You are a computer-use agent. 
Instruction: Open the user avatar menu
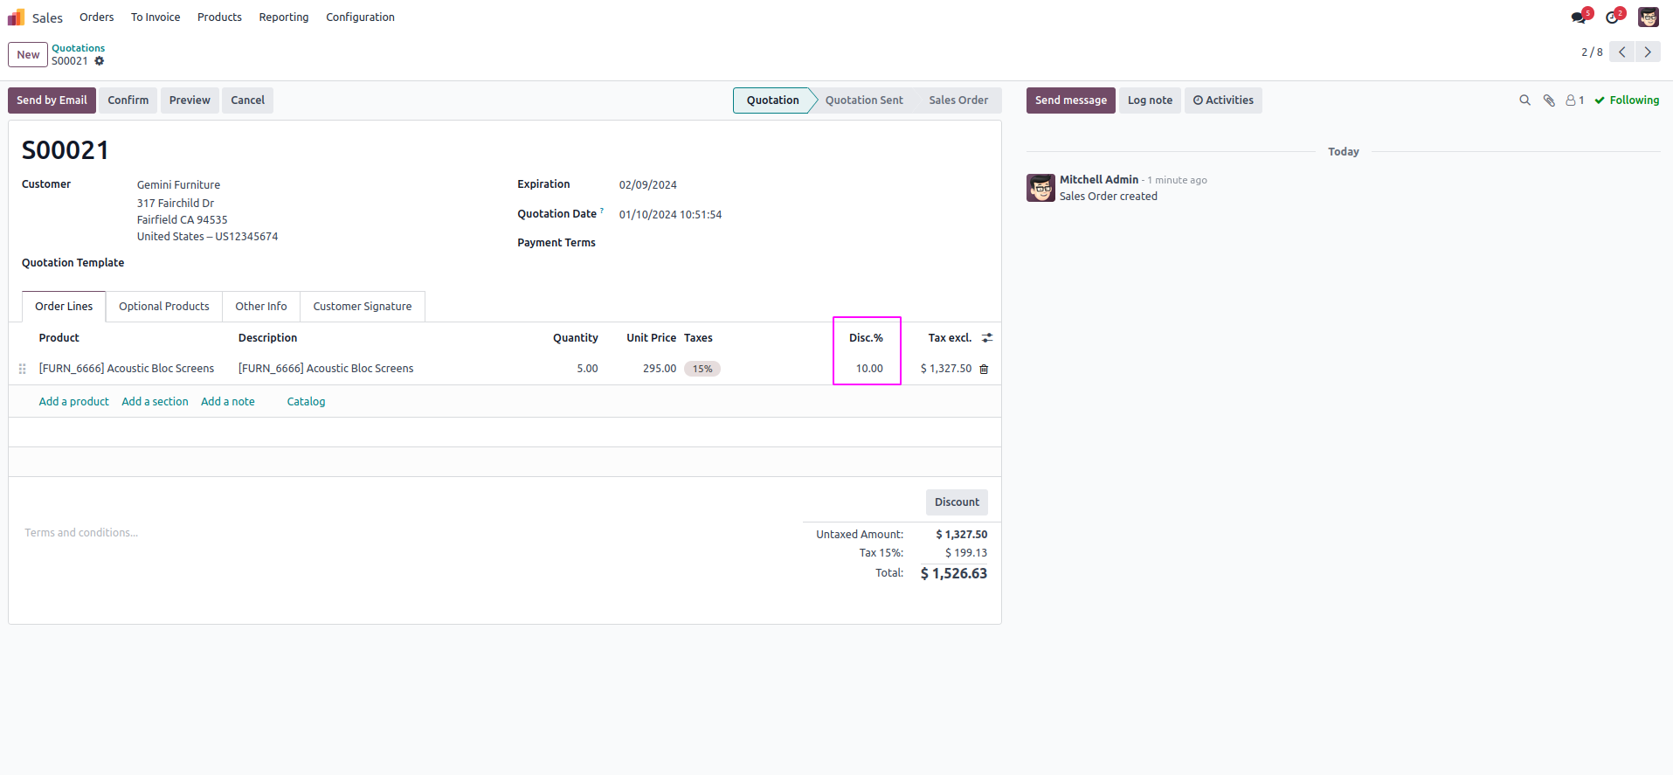click(1649, 17)
